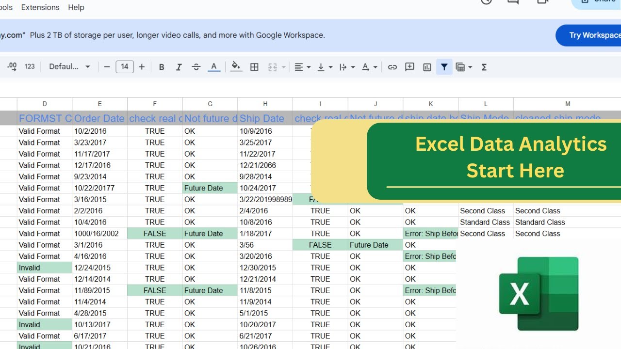Toggle italic formatting
This screenshot has height=349, width=621.
point(179,67)
